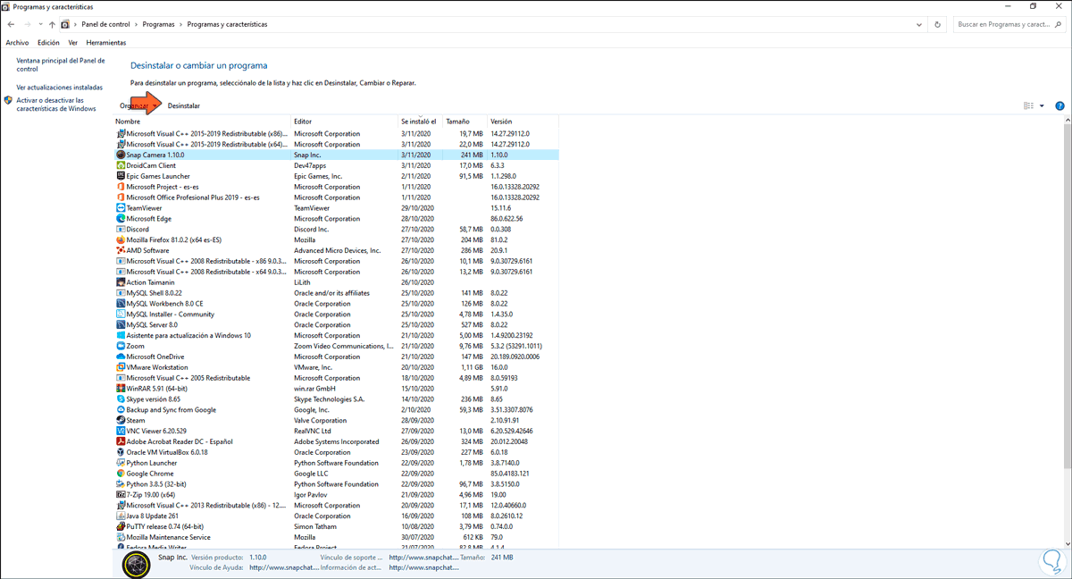Click the Snap Inc. logo in the details pane
Viewport: 1072px width, 579px height.
point(136,561)
